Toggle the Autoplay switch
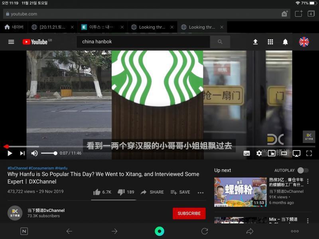This screenshot has height=239, width=319. [303, 170]
